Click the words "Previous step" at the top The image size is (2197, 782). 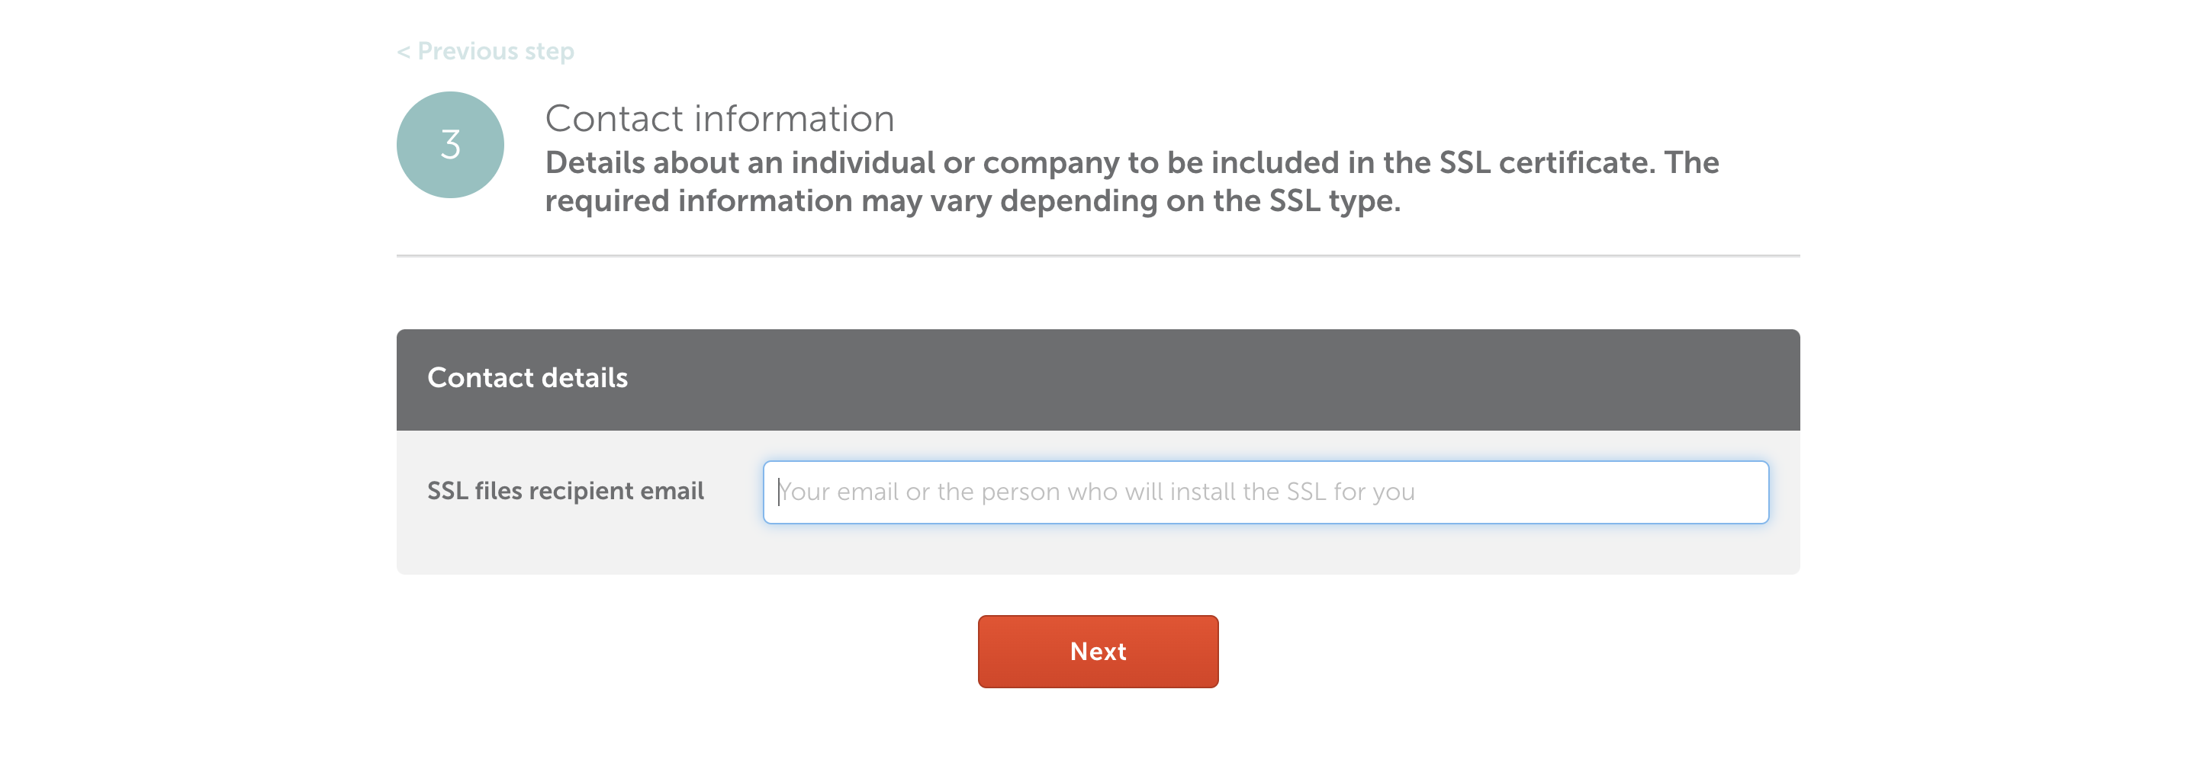pos(496,51)
